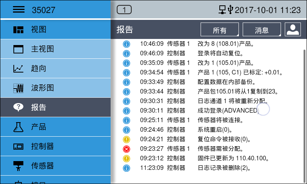Image resolution: width=307 pixels, height=184 pixels.
Task: Open the 波形图 waveform page
Action: tap(56, 88)
